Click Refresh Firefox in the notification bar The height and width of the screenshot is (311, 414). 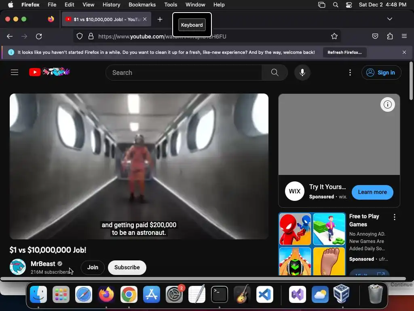pyautogui.click(x=344, y=52)
